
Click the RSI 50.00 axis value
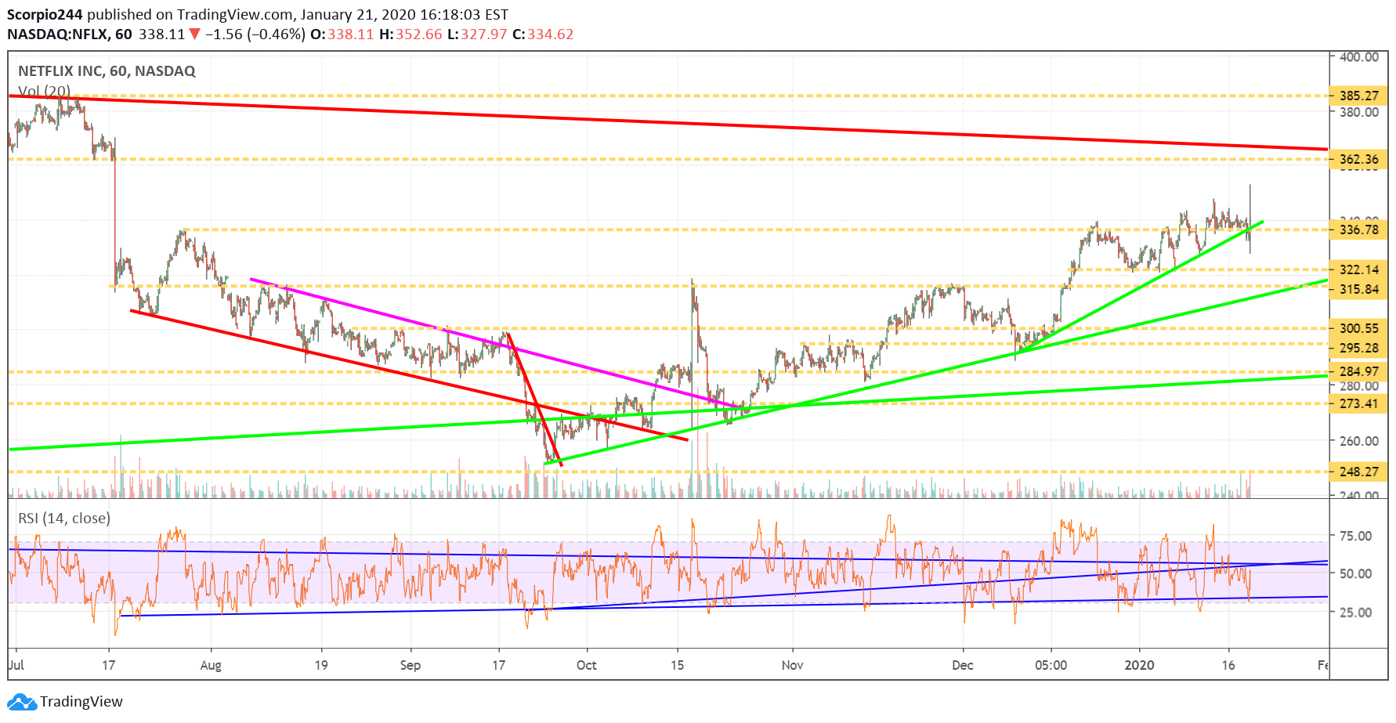pyautogui.click(x=1355, y=573)
